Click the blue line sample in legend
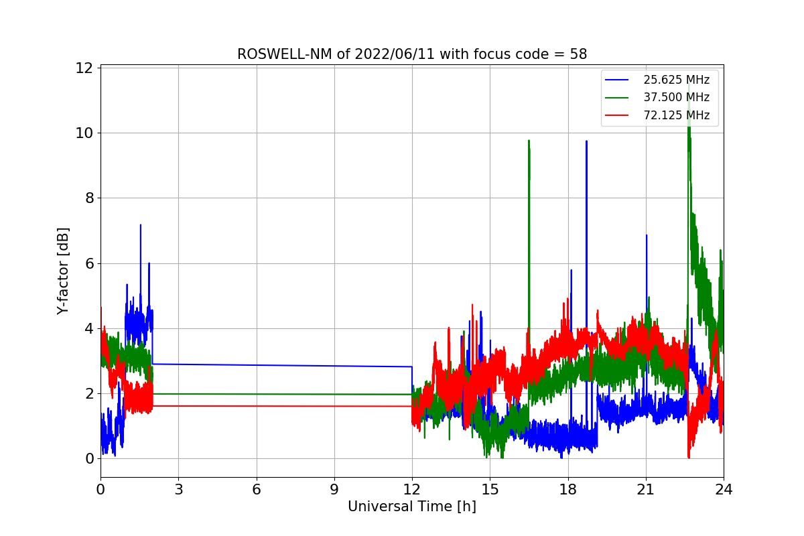Viewport: 804px width, 536px height. click(x=617, y=80)
